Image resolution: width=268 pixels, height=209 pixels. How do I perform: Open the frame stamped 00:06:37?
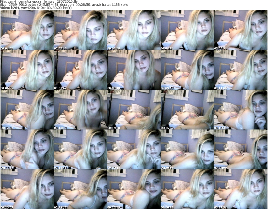tap(27, 70)
